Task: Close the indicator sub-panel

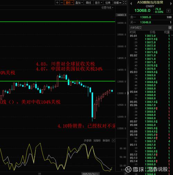Action: [113, 140]
